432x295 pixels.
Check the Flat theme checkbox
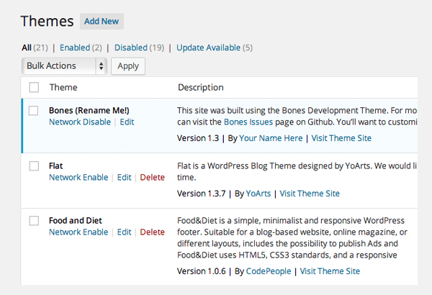click(34, 165)
